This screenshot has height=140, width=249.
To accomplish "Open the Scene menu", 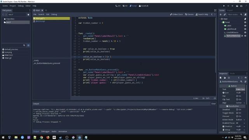I will 5,6.
